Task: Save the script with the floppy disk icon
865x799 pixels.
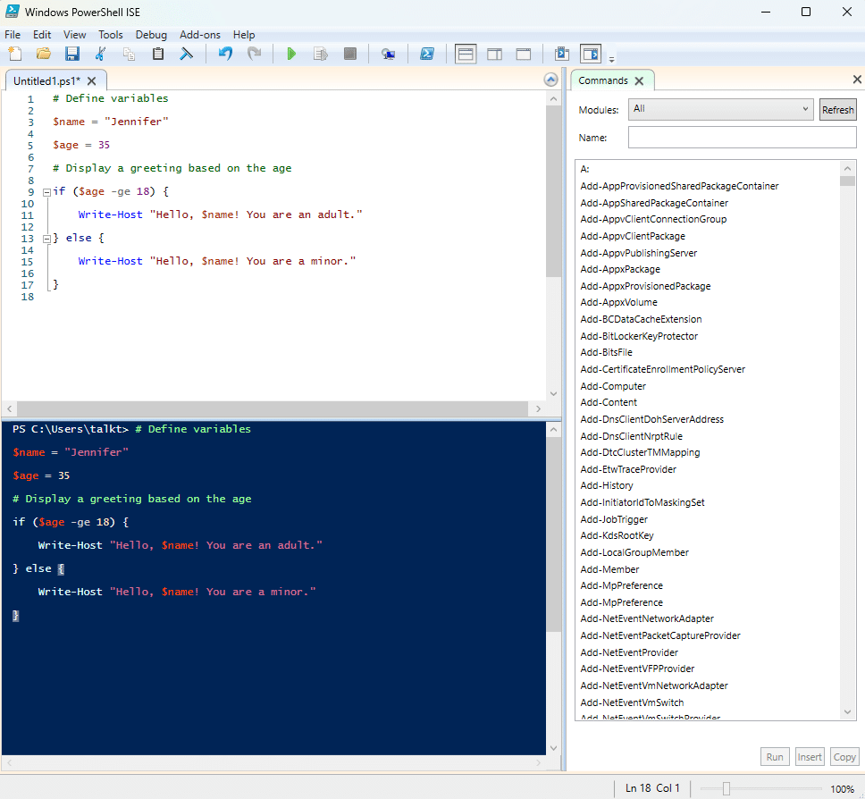Action: (x=72, y=55)
